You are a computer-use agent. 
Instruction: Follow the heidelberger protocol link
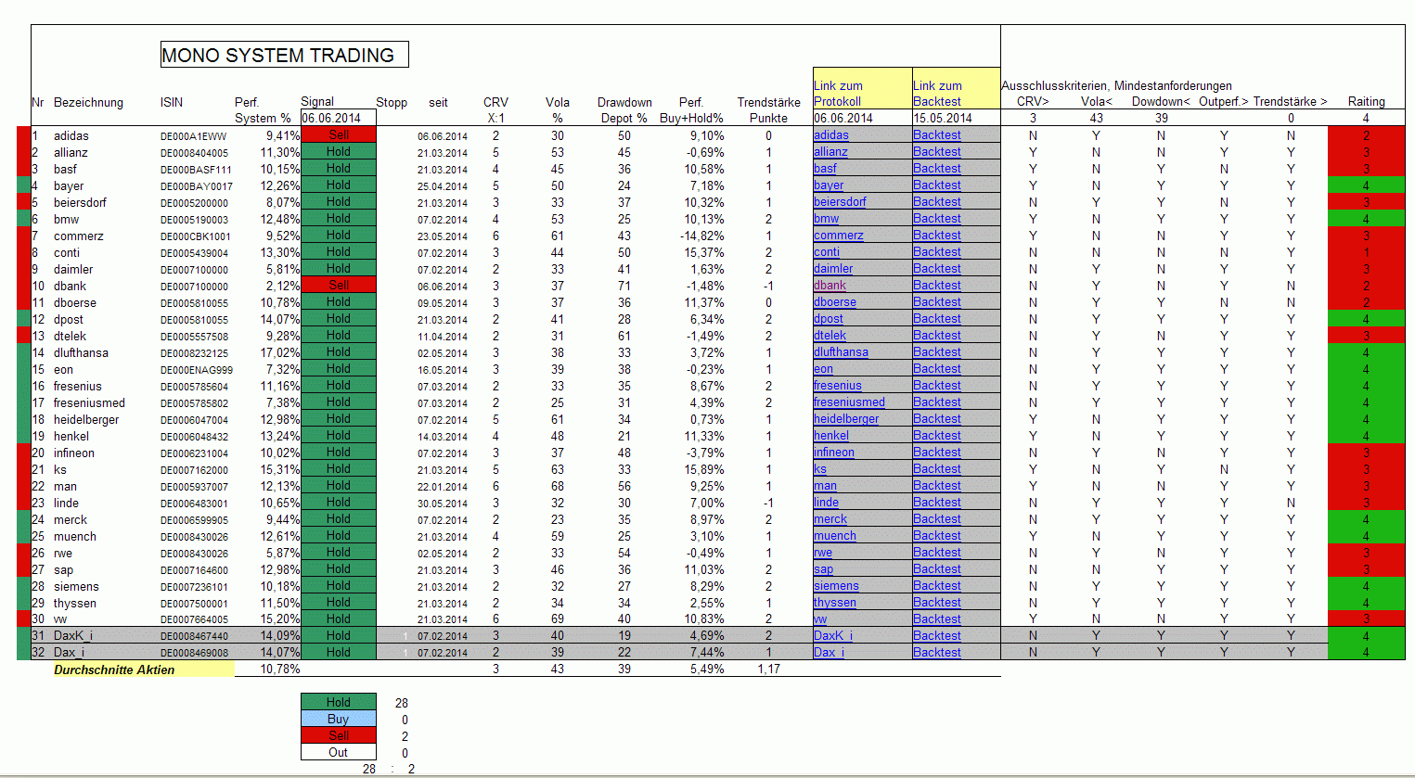coord(846,419)
